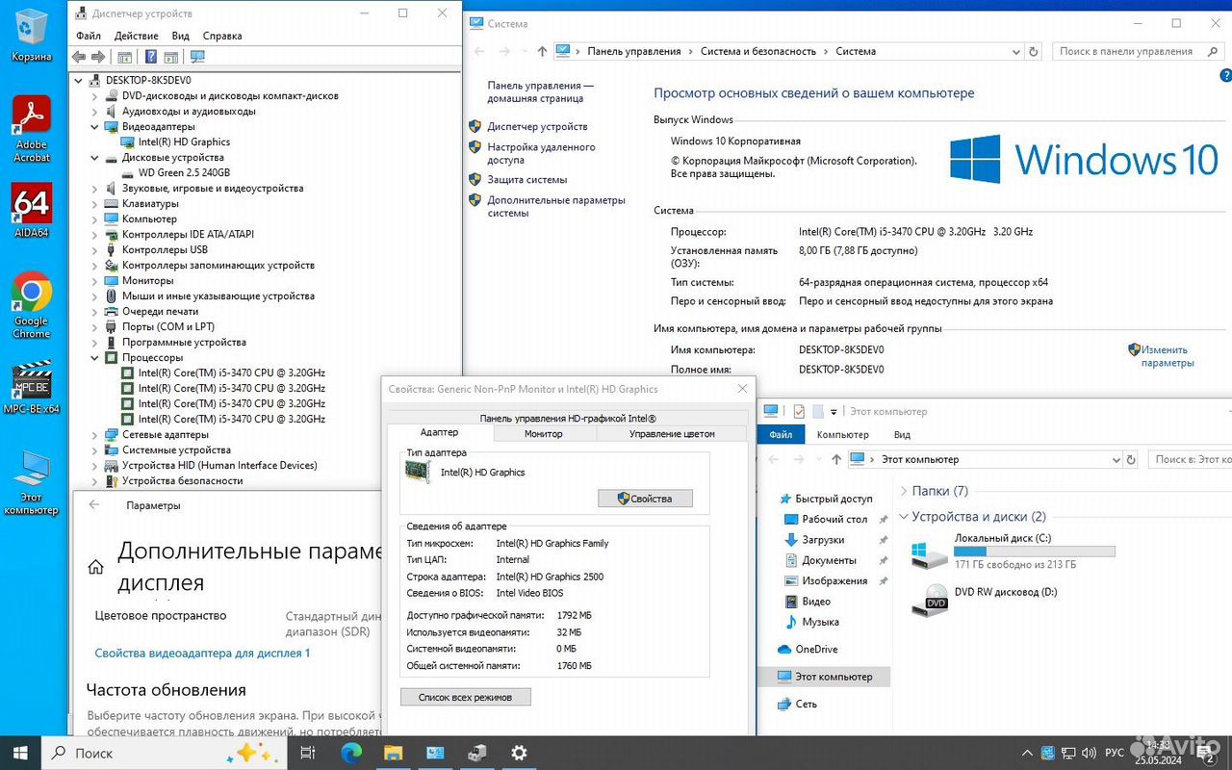Screen dimensions: 1232x770
Task: Click Защита системы link
Action: [x=527, y=180]
